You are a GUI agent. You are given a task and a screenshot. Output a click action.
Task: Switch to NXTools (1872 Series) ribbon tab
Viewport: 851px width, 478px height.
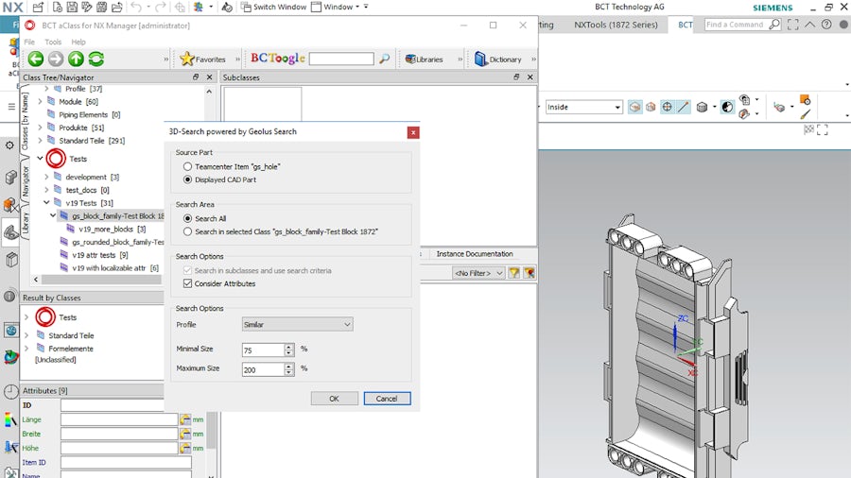pos(616,25)
